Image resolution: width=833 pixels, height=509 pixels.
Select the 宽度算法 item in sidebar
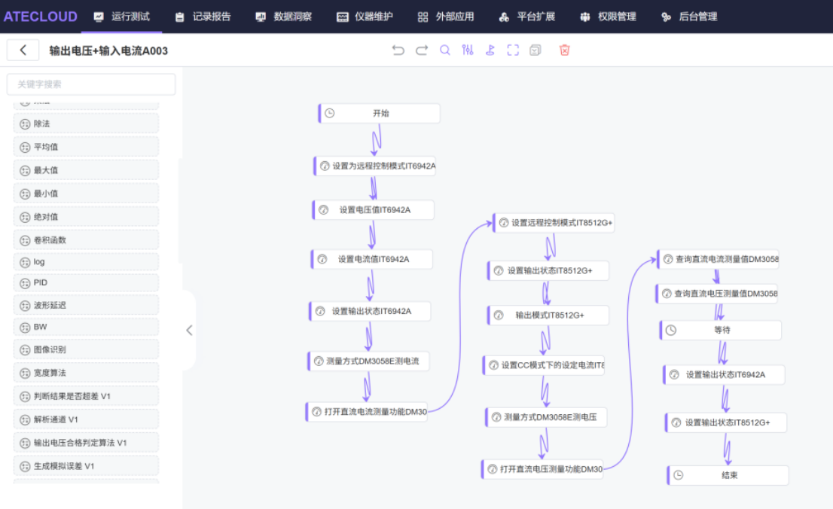click(x=86, y=373)
